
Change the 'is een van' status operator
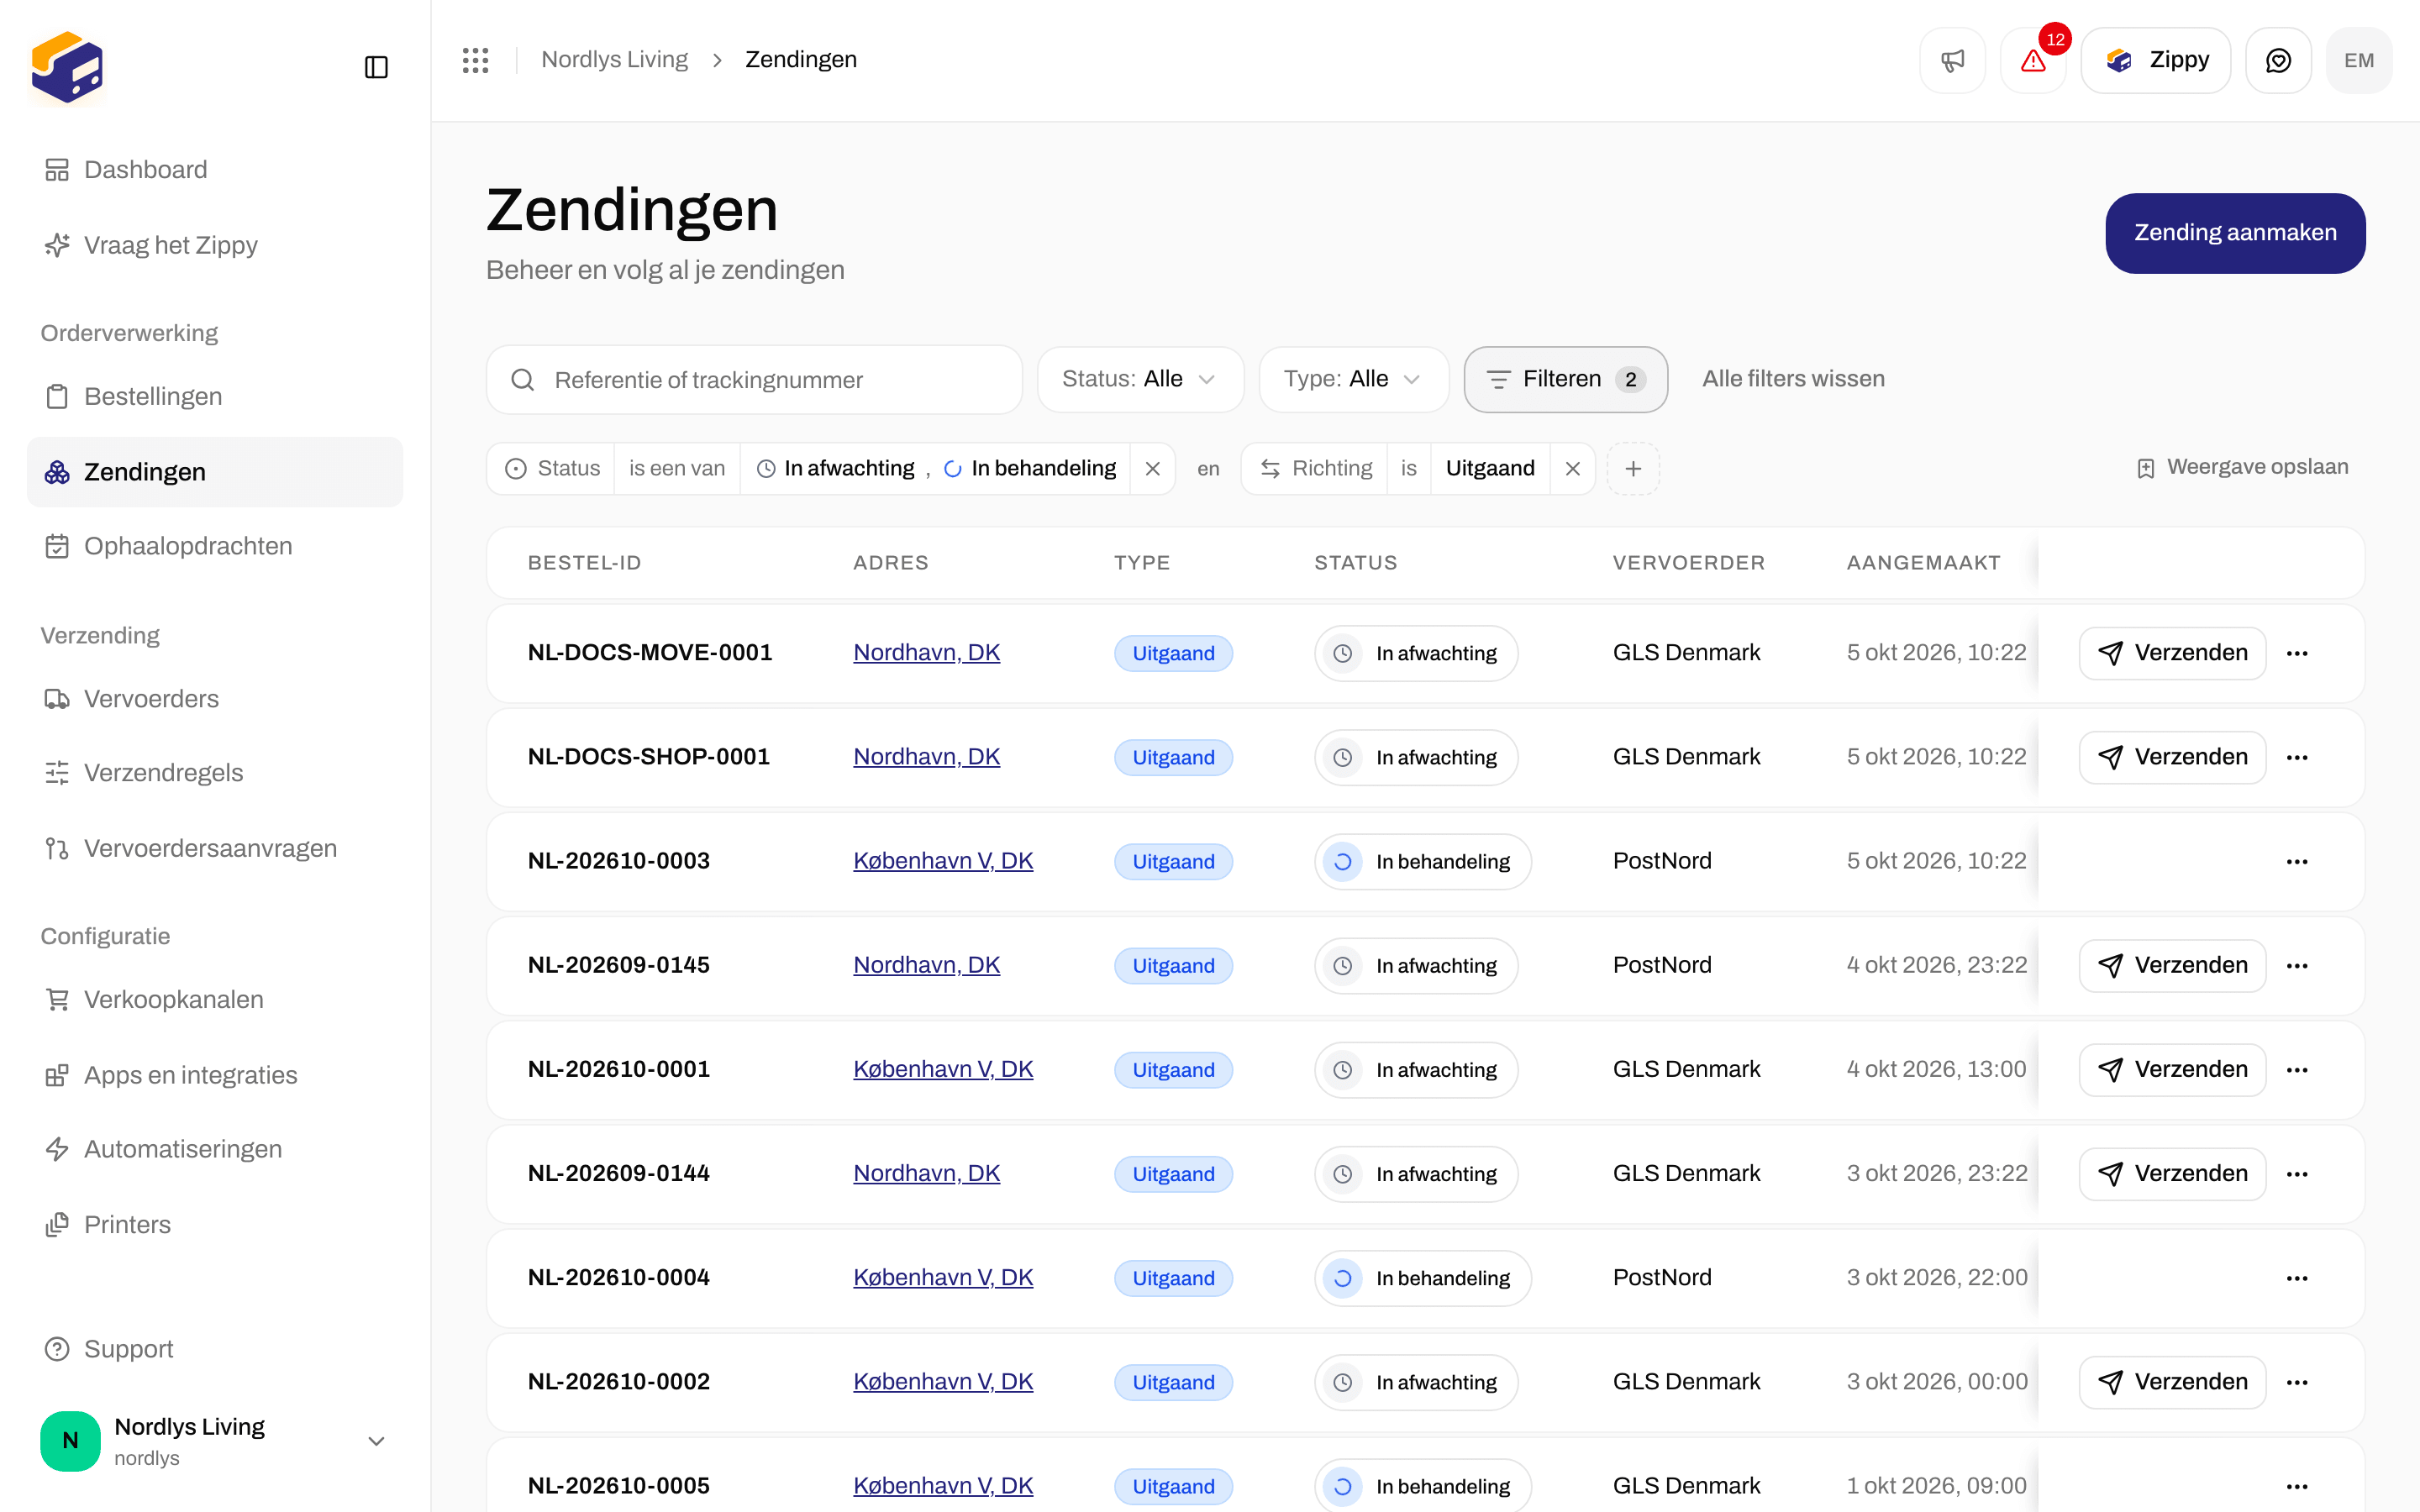tap(677, 469)
